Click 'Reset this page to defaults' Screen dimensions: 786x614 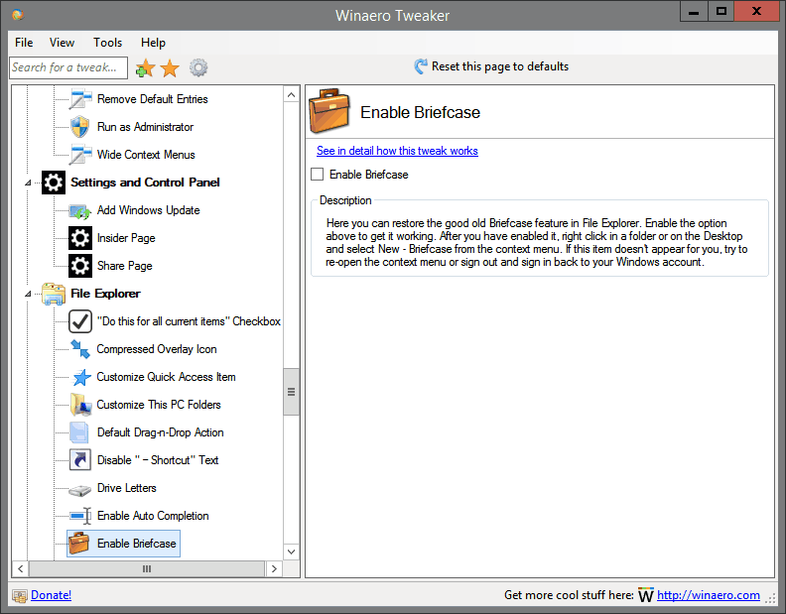click(x=500, y=66)
